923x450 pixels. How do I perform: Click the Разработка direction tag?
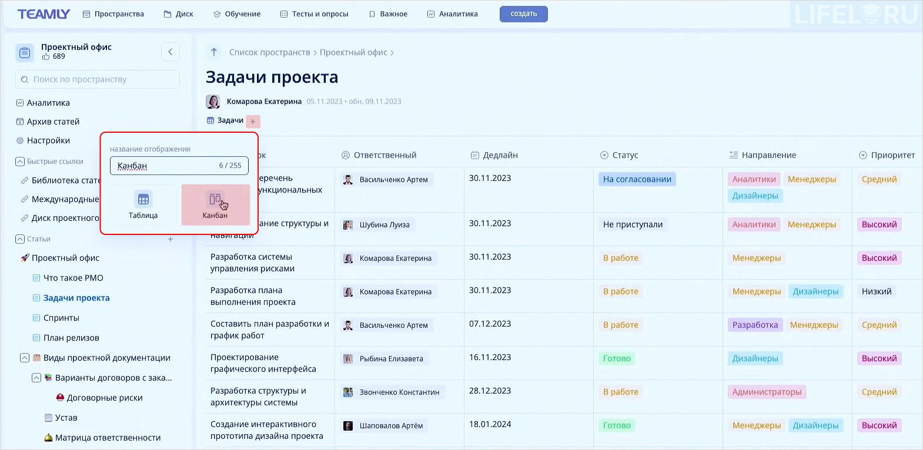[x=755, y=325]
